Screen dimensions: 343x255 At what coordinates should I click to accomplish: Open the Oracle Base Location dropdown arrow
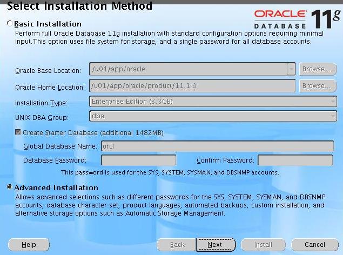291,69
